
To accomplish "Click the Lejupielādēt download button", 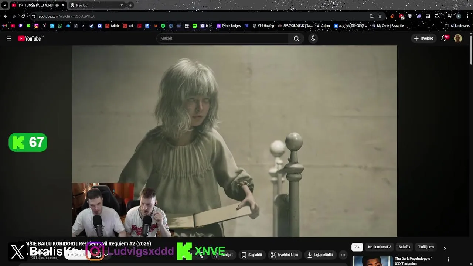I will (x=320, y=255).
